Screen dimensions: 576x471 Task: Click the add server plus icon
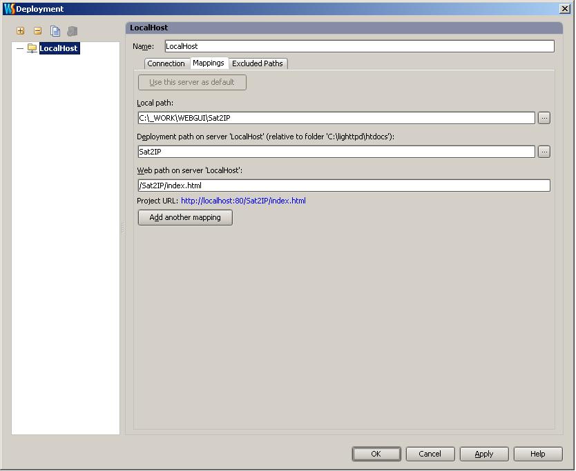click(20, 31)
